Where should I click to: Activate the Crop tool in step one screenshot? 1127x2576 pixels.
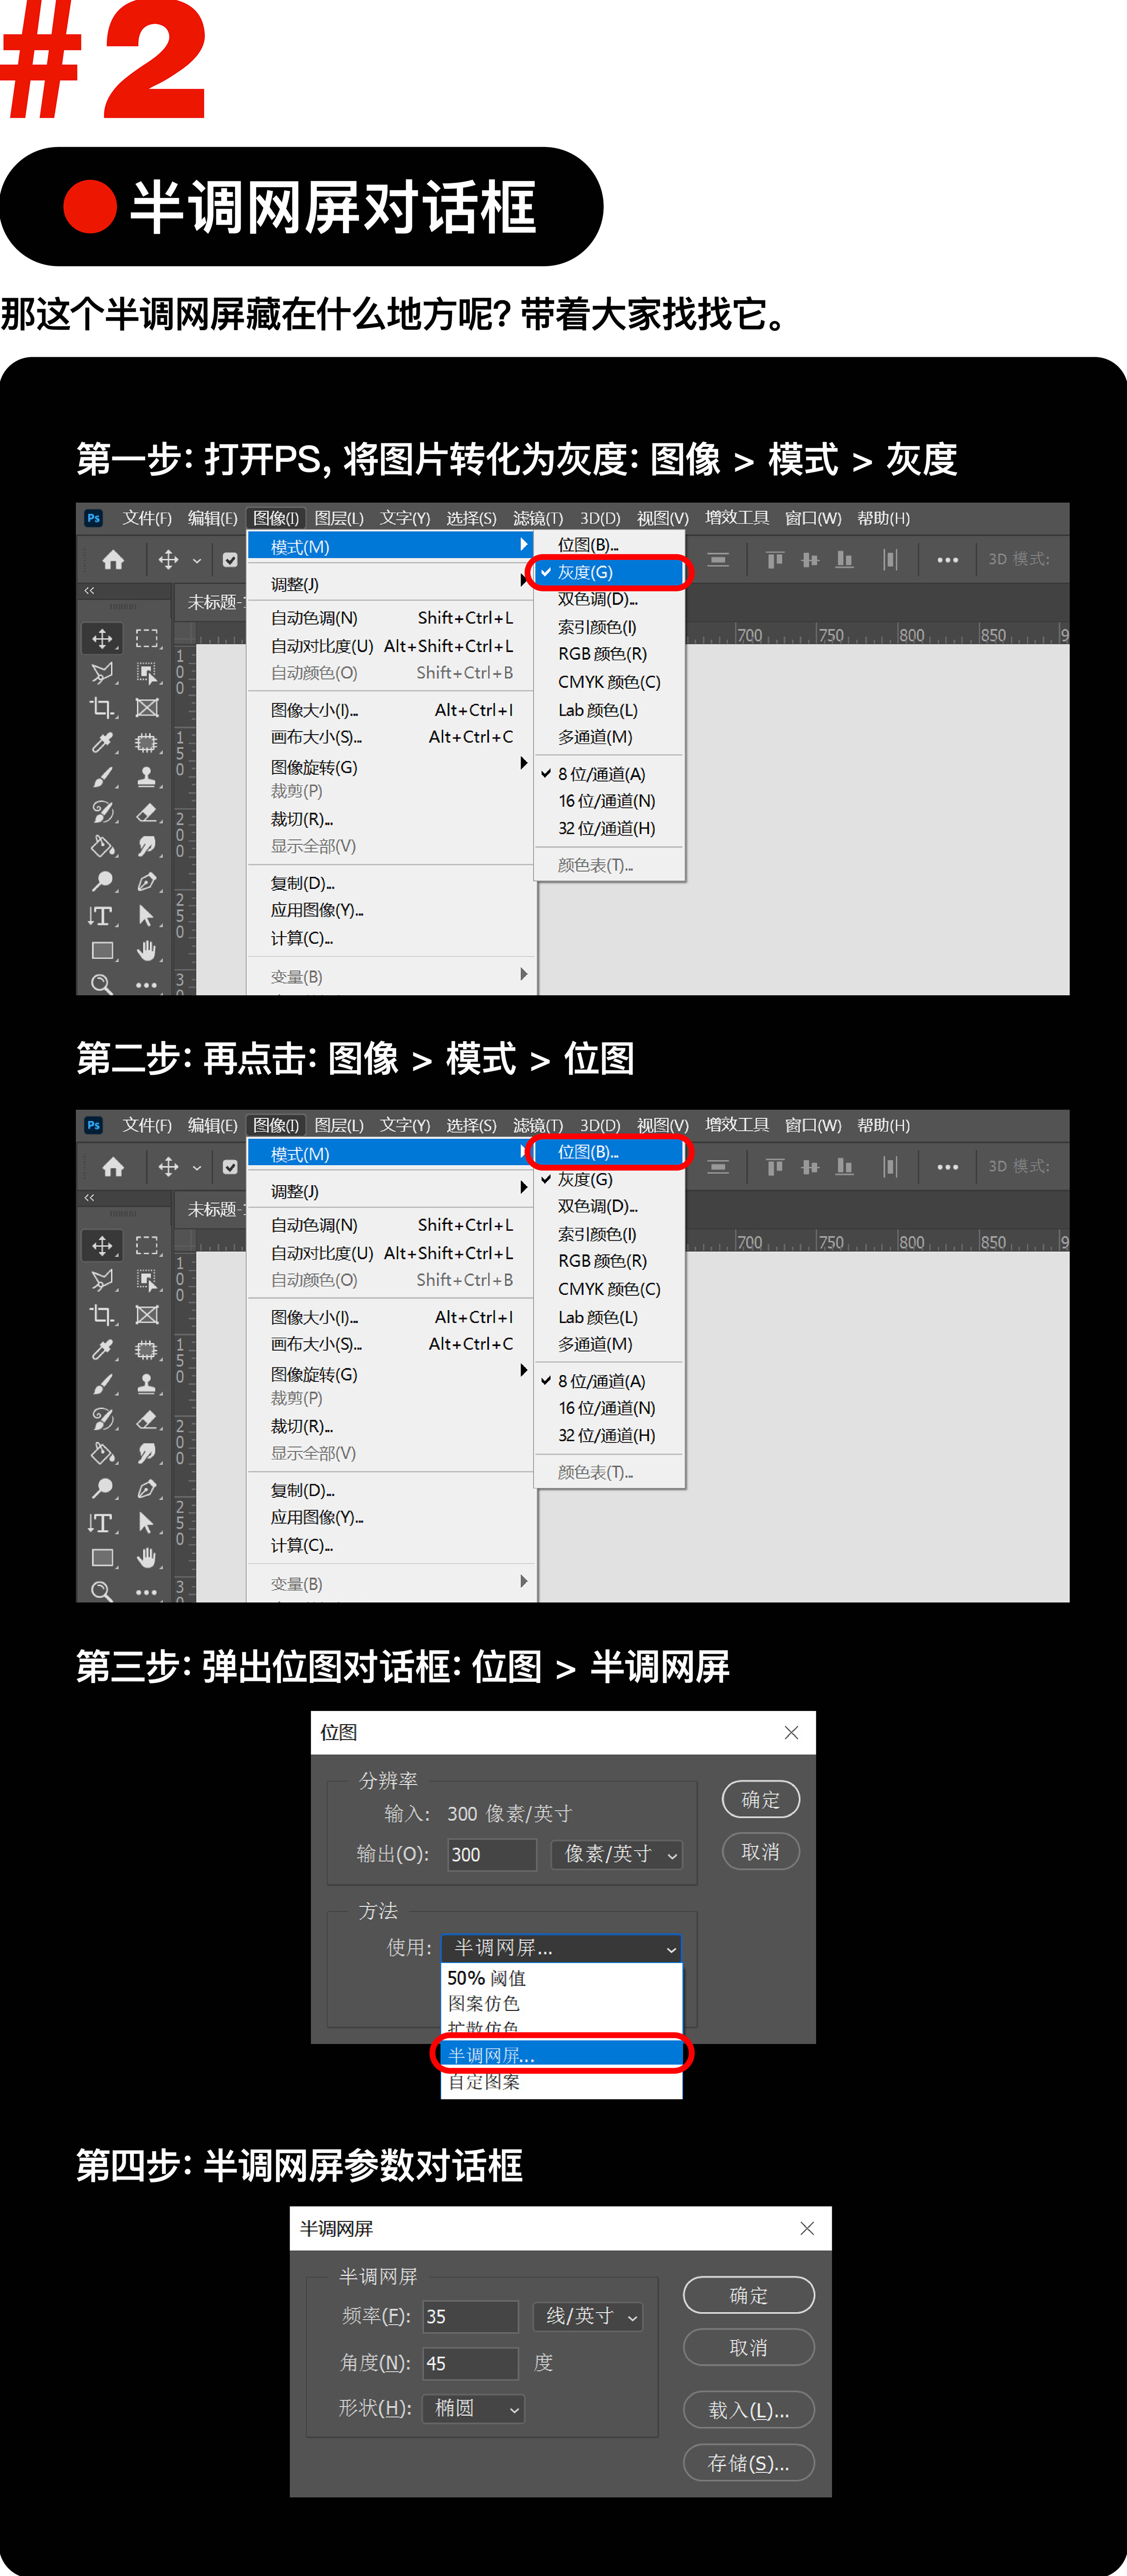pyautogui.click(x=102, y=708)
